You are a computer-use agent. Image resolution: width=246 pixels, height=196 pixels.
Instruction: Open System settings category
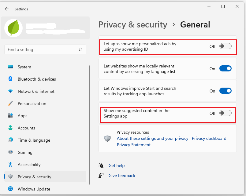[45, 67]
